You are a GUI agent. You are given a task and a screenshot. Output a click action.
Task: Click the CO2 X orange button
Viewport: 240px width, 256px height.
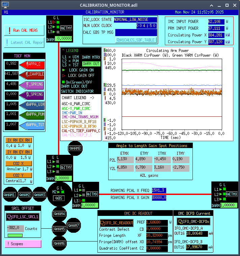tap(19, 164)
